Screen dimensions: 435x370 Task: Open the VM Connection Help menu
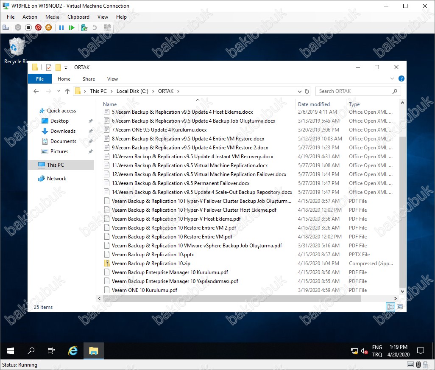[121, 17]
